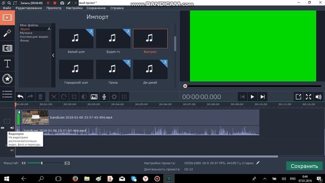The height and width of the screenshot is (183, 325).
Task: Open File Explorer from the taskbar
Action: click(x=87, y=178)
